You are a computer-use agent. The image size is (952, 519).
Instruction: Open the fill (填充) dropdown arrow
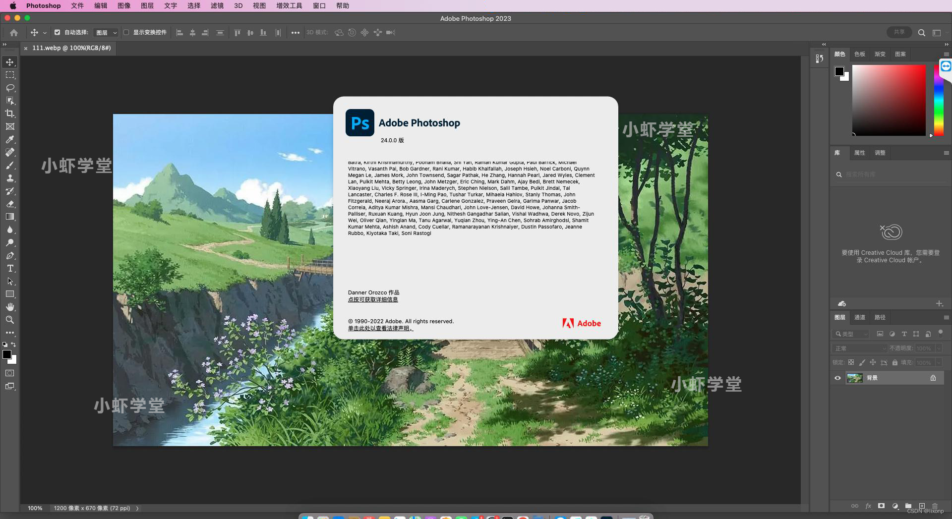pos(939,363)
